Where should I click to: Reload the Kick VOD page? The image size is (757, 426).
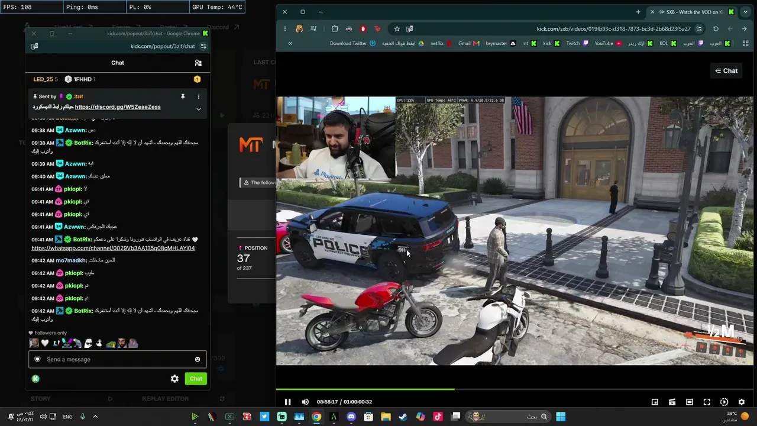coord(716,28)
